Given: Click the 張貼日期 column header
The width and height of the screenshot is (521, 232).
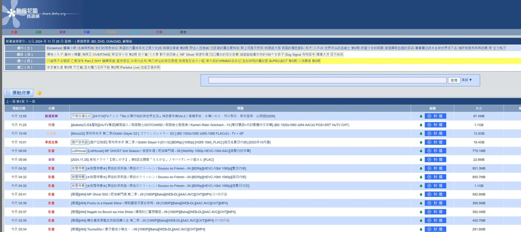Looking at the screenshot, I should point(19,108).
